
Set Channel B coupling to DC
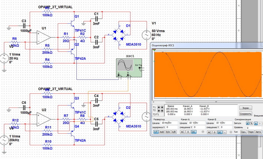pos(219,132)
